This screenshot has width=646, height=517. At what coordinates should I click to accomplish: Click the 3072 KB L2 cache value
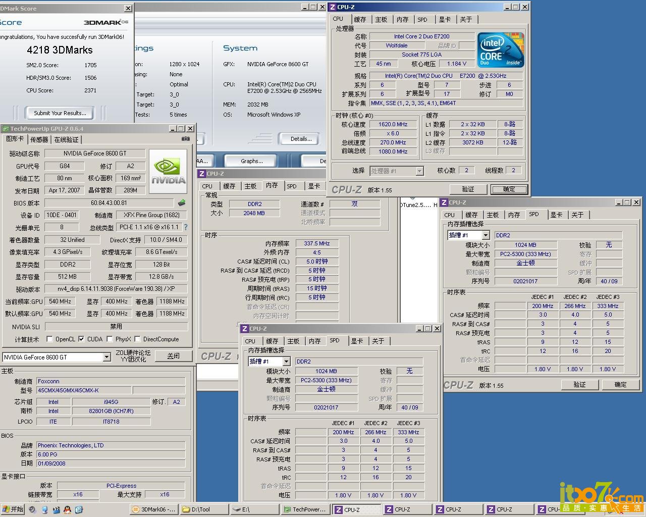pyautogui.click(x=473, y=142)
